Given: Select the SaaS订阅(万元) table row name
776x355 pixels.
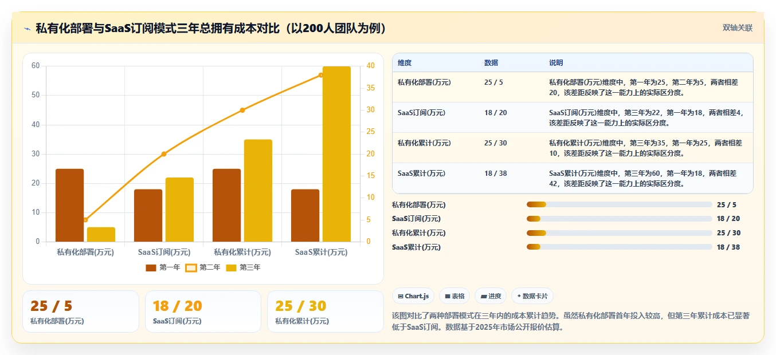Looking at the screenshot, I should (x=421, y=113).
